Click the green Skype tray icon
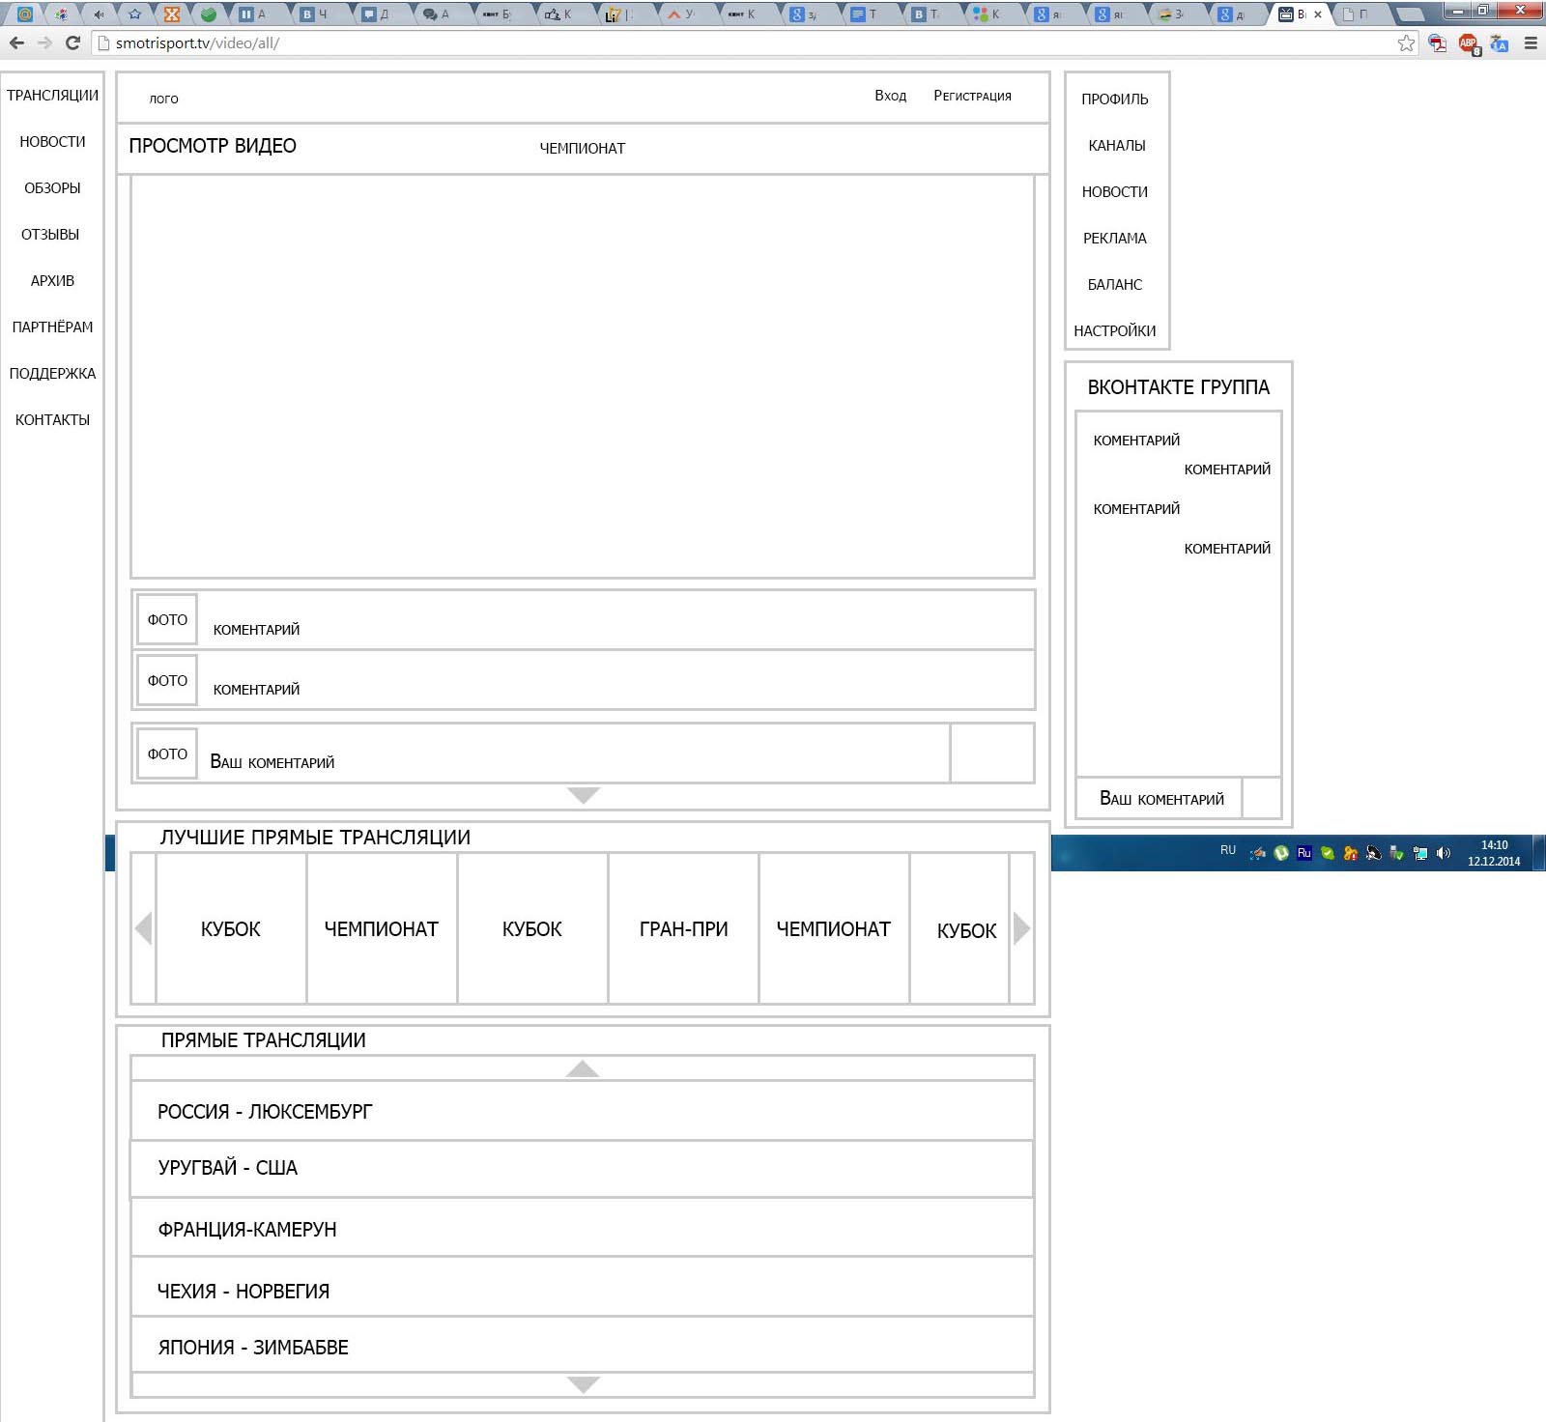Image resolution: width=1546 pixels, height=1422 pixels. (1328, 853)
